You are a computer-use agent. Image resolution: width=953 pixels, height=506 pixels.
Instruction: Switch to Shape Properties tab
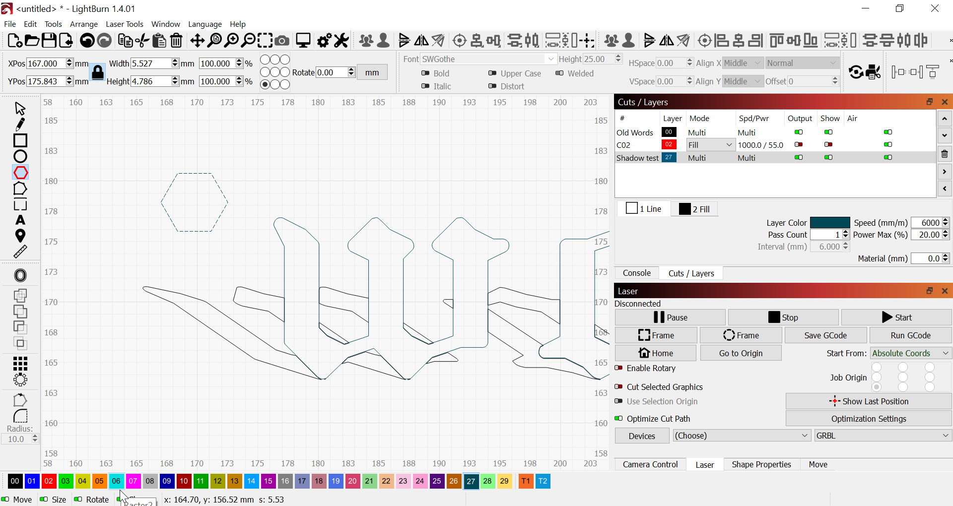tap(761, 464)
